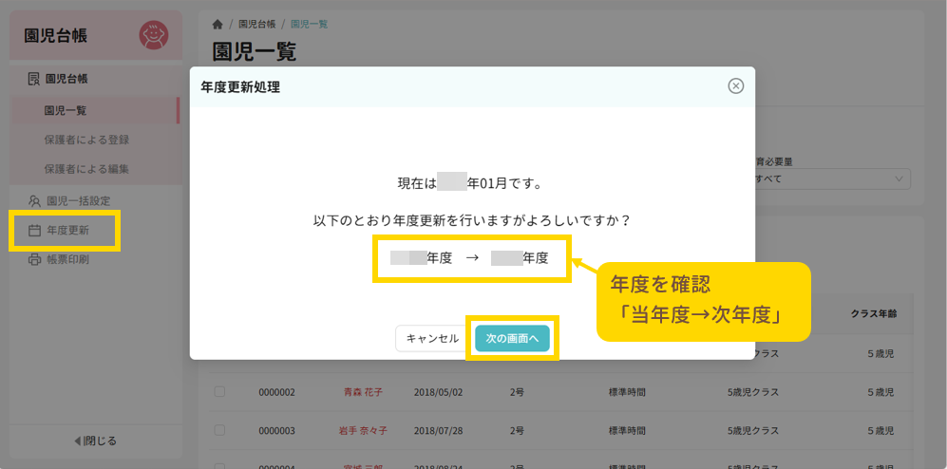
Task: Click 園児台帳 breadcrumb link
Action: click(x=256, y=24)
